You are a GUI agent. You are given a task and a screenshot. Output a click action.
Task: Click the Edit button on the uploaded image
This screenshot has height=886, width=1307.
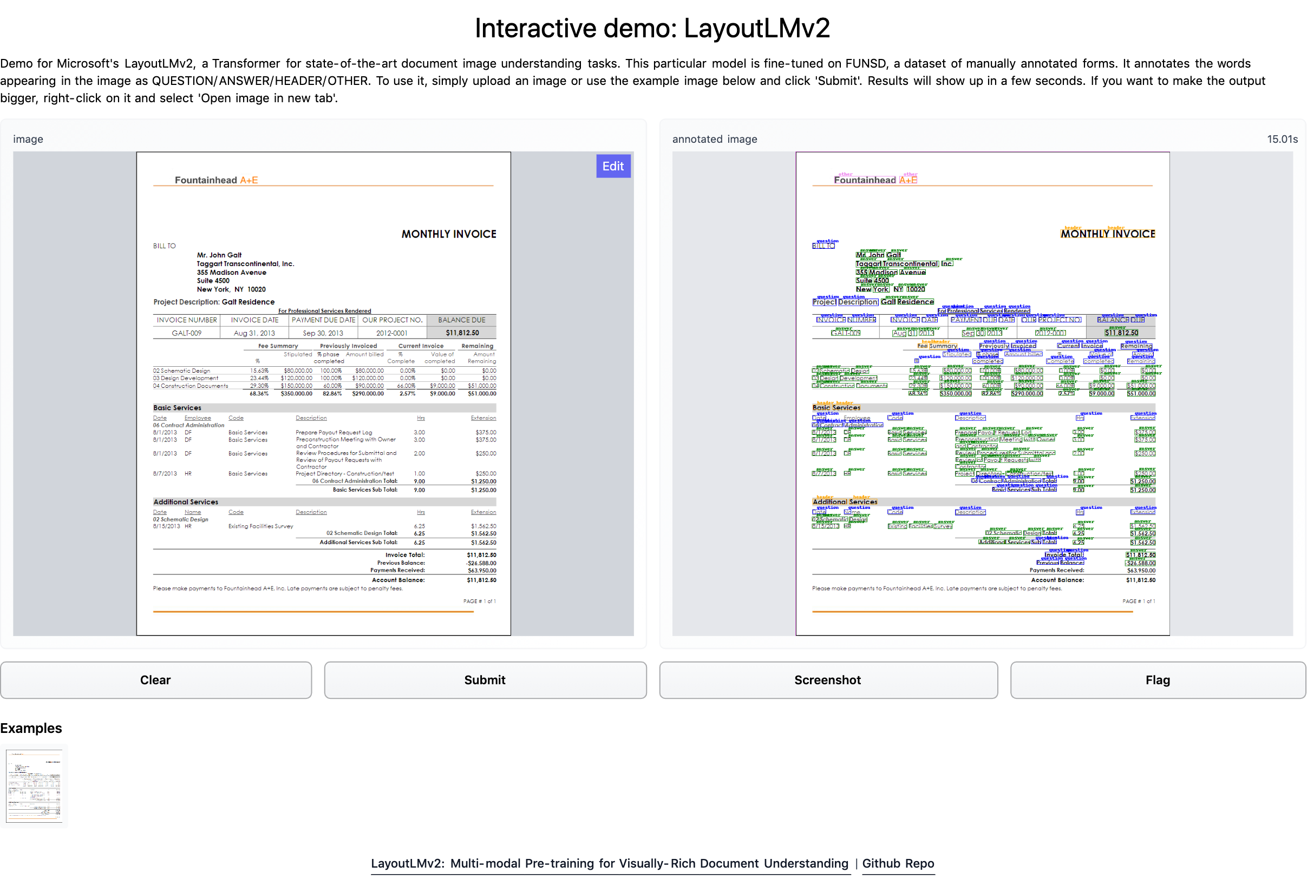613,166
